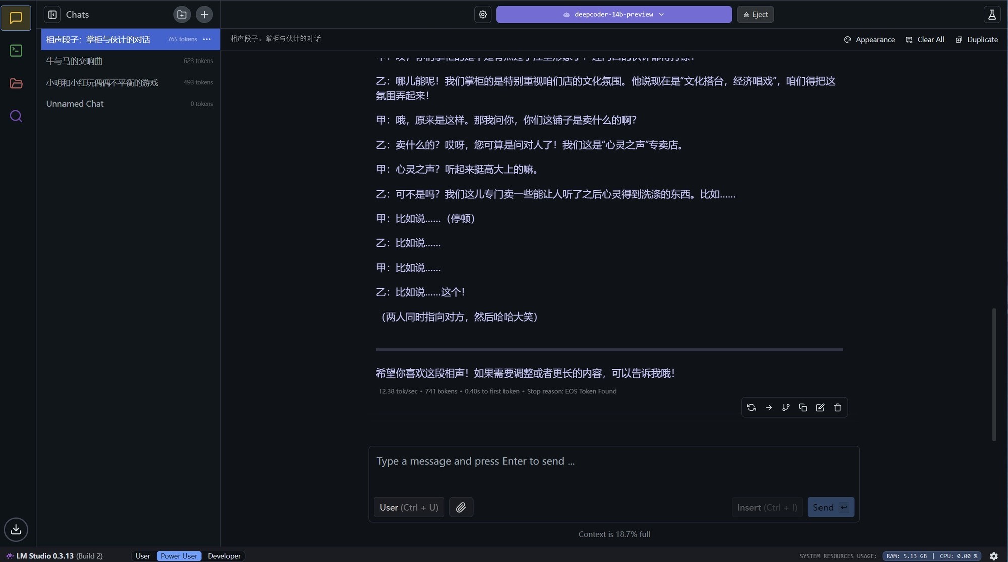Select the 小明和小红玩偶偶不平衡的游戏 chat

[131, 83]
